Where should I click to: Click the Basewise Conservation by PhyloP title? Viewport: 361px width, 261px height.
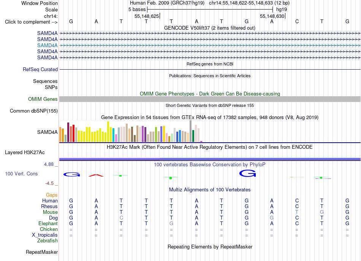[x=210, y=165]
